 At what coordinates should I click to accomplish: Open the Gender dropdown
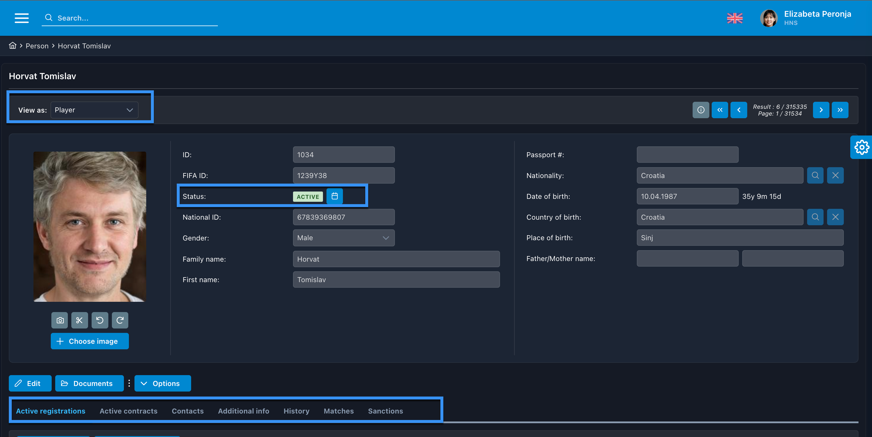[x=343, y=238]
